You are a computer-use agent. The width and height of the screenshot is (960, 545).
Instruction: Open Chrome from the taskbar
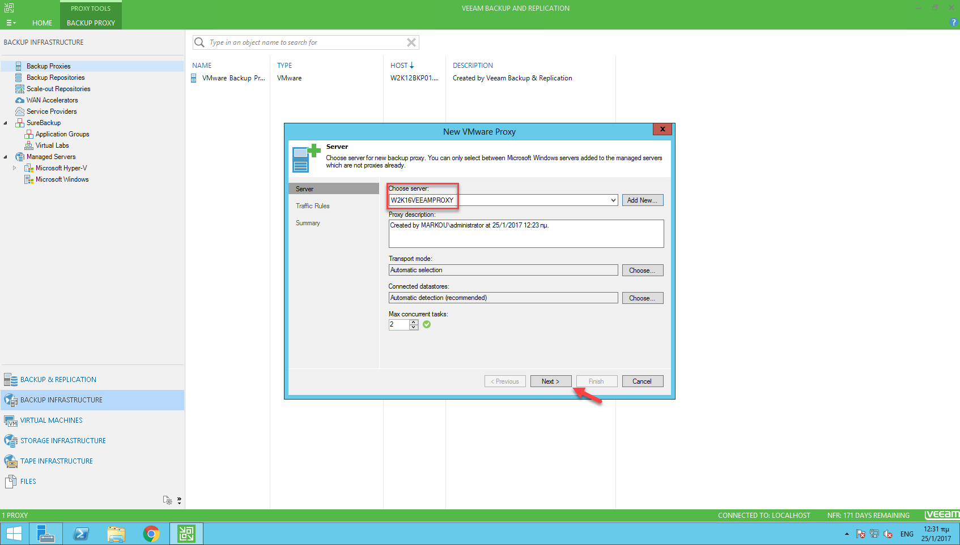tap(151, 534)
